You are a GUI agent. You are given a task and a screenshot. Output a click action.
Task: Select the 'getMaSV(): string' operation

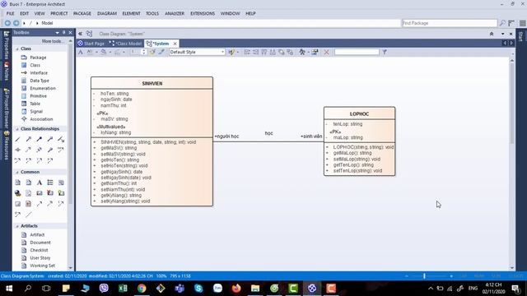119,148
